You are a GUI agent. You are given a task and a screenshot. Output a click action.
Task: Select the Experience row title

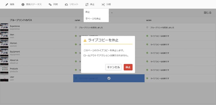coord(15,26)
